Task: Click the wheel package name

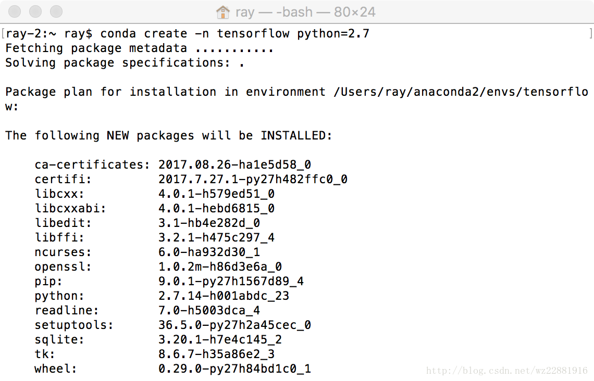Action: [x=56, y=369]
